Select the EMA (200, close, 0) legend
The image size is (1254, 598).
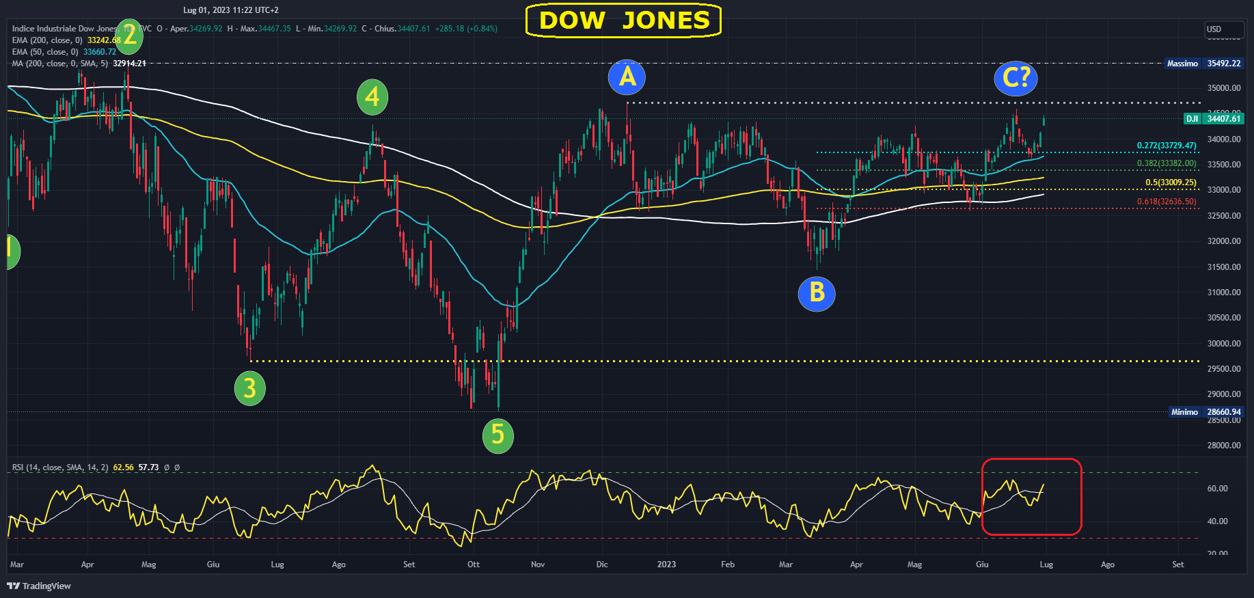click(x=47, y=40)
